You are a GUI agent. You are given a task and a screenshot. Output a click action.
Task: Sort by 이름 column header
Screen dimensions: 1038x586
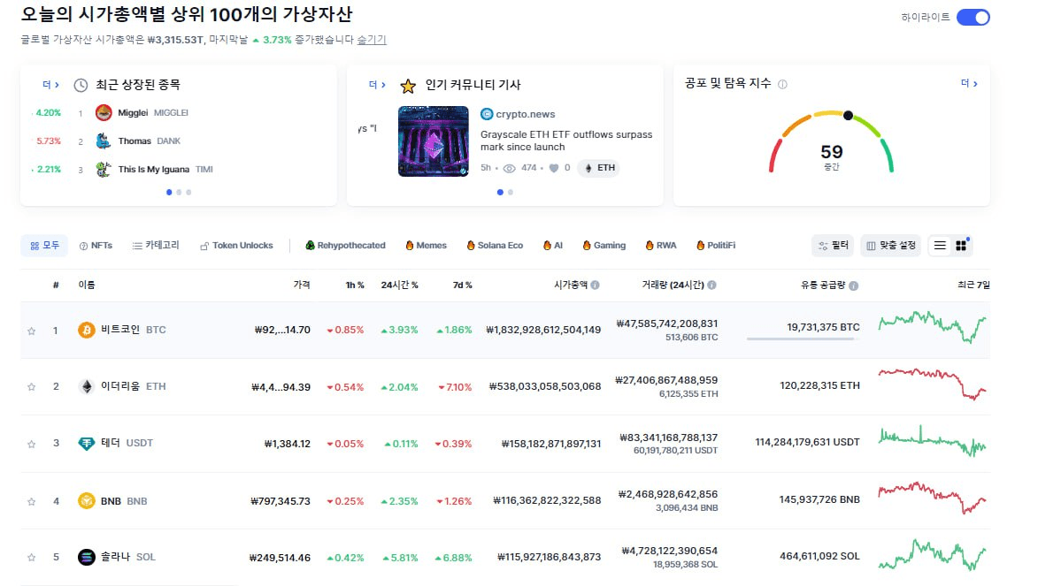pos(87,285)
